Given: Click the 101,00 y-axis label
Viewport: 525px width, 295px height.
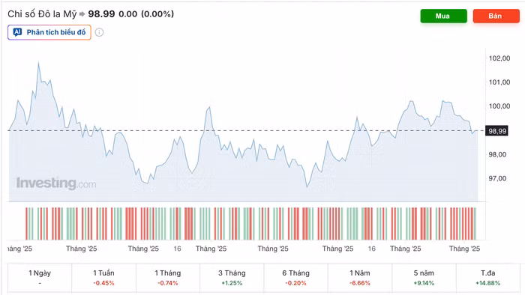Looking at the screenshot, I should click(x=499, y=82).
